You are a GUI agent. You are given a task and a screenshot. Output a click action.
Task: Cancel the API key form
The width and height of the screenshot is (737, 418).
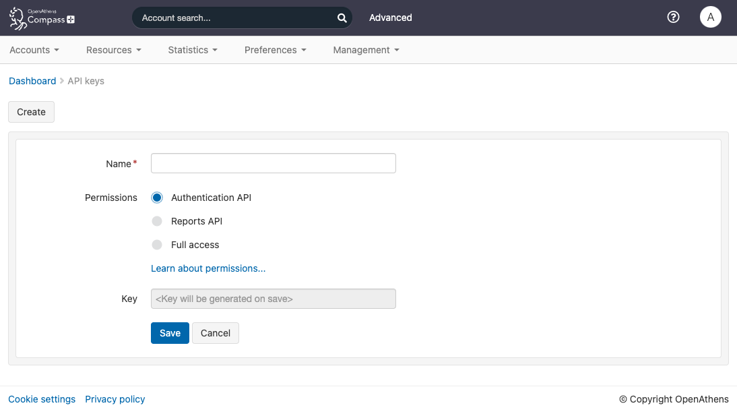pyautogui.click(x=215, y=332)
